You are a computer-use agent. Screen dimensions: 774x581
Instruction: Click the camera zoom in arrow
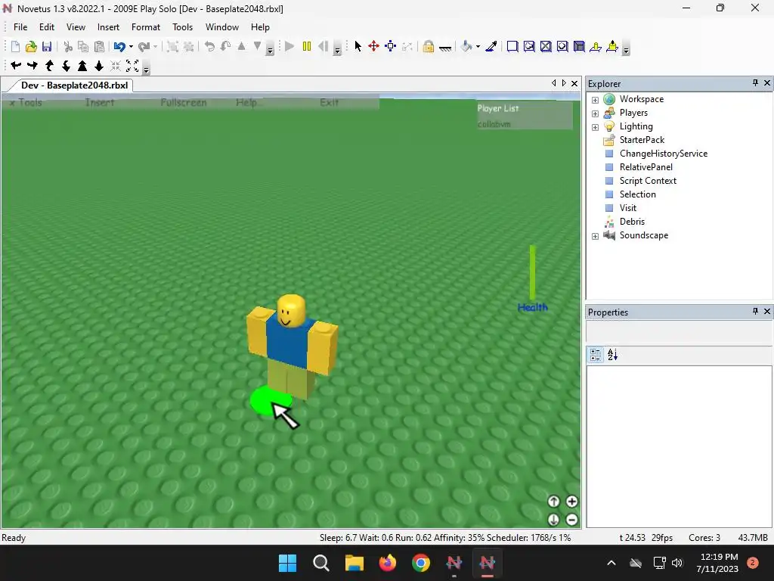click(82, 65)
